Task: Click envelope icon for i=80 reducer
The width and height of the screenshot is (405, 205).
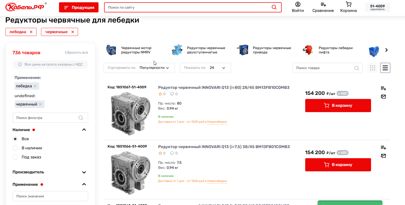Action: coord(383,97)
